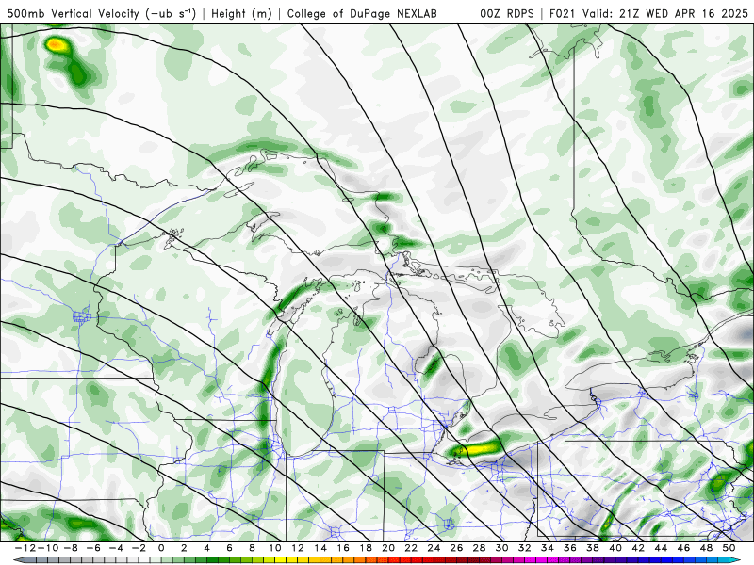Viewport: 754px width, 565px height.
Task: Click the 48 label on the legend
Action: click(706, 548)
